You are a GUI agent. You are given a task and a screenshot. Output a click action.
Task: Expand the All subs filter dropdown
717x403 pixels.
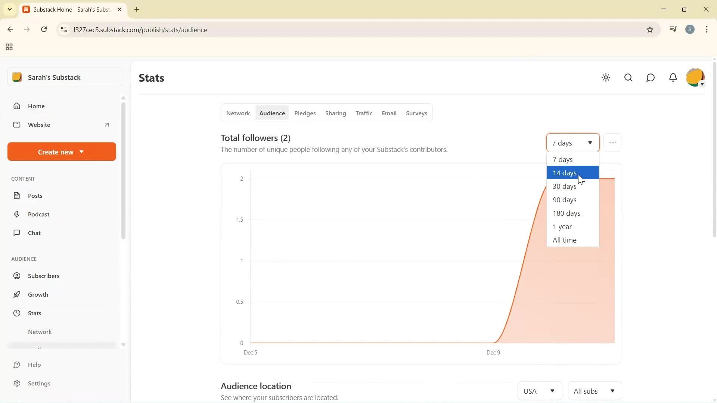[x=595, y=391]
